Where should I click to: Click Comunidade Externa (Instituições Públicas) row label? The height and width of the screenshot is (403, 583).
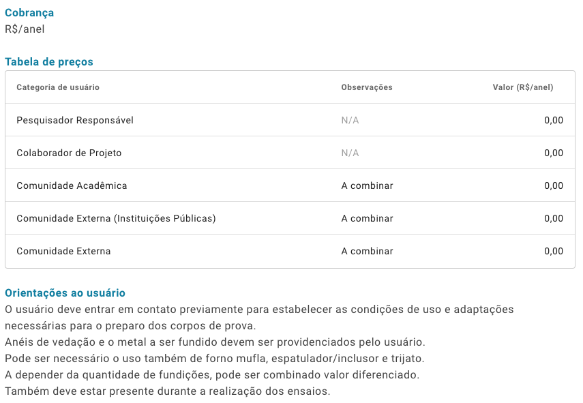[x=116, y=218]
